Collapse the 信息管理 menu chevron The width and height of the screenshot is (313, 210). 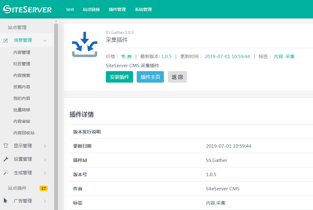(45, 41)
